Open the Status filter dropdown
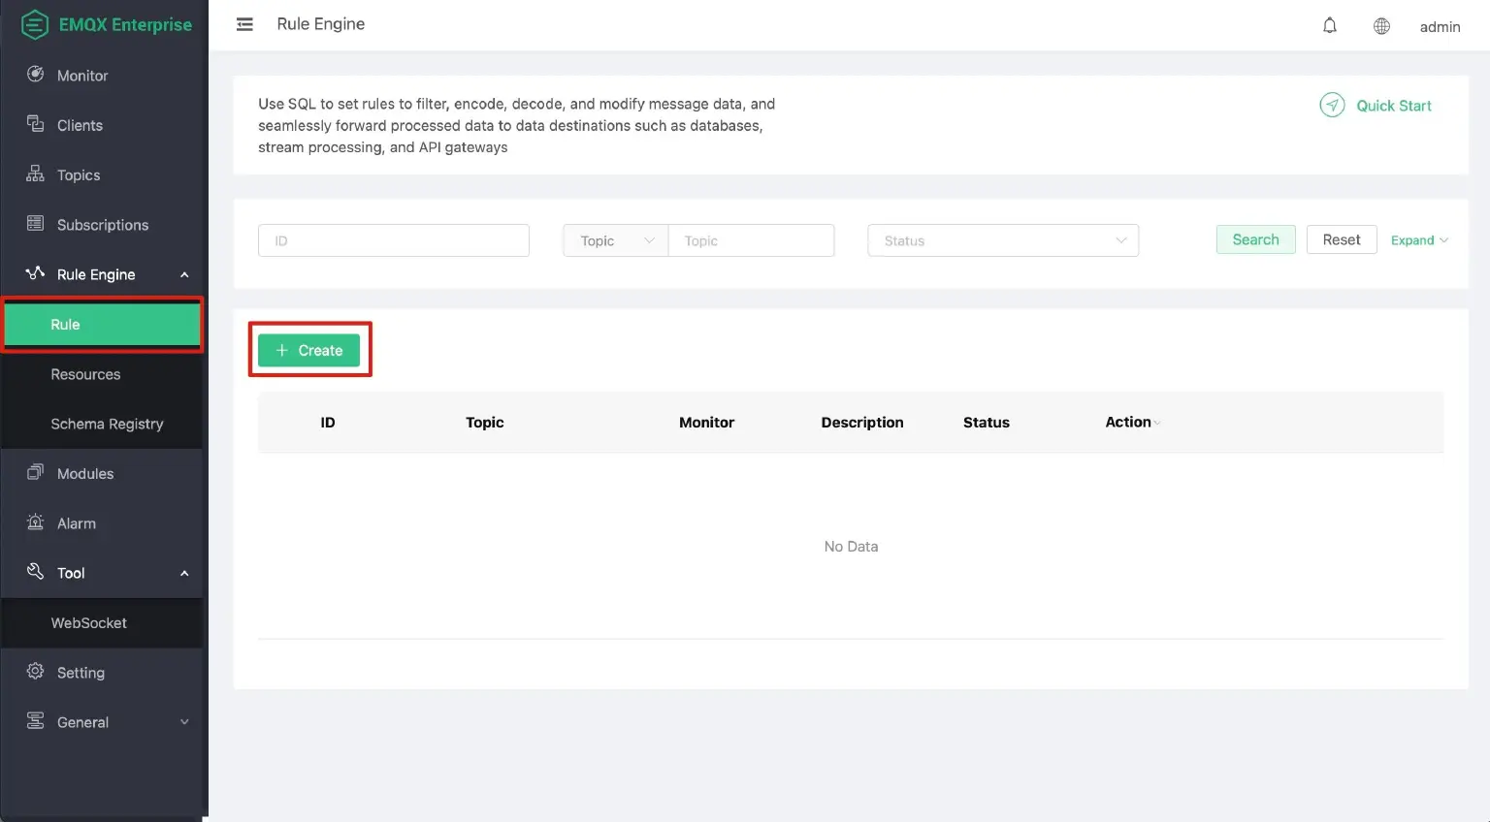 point(1002,240)
